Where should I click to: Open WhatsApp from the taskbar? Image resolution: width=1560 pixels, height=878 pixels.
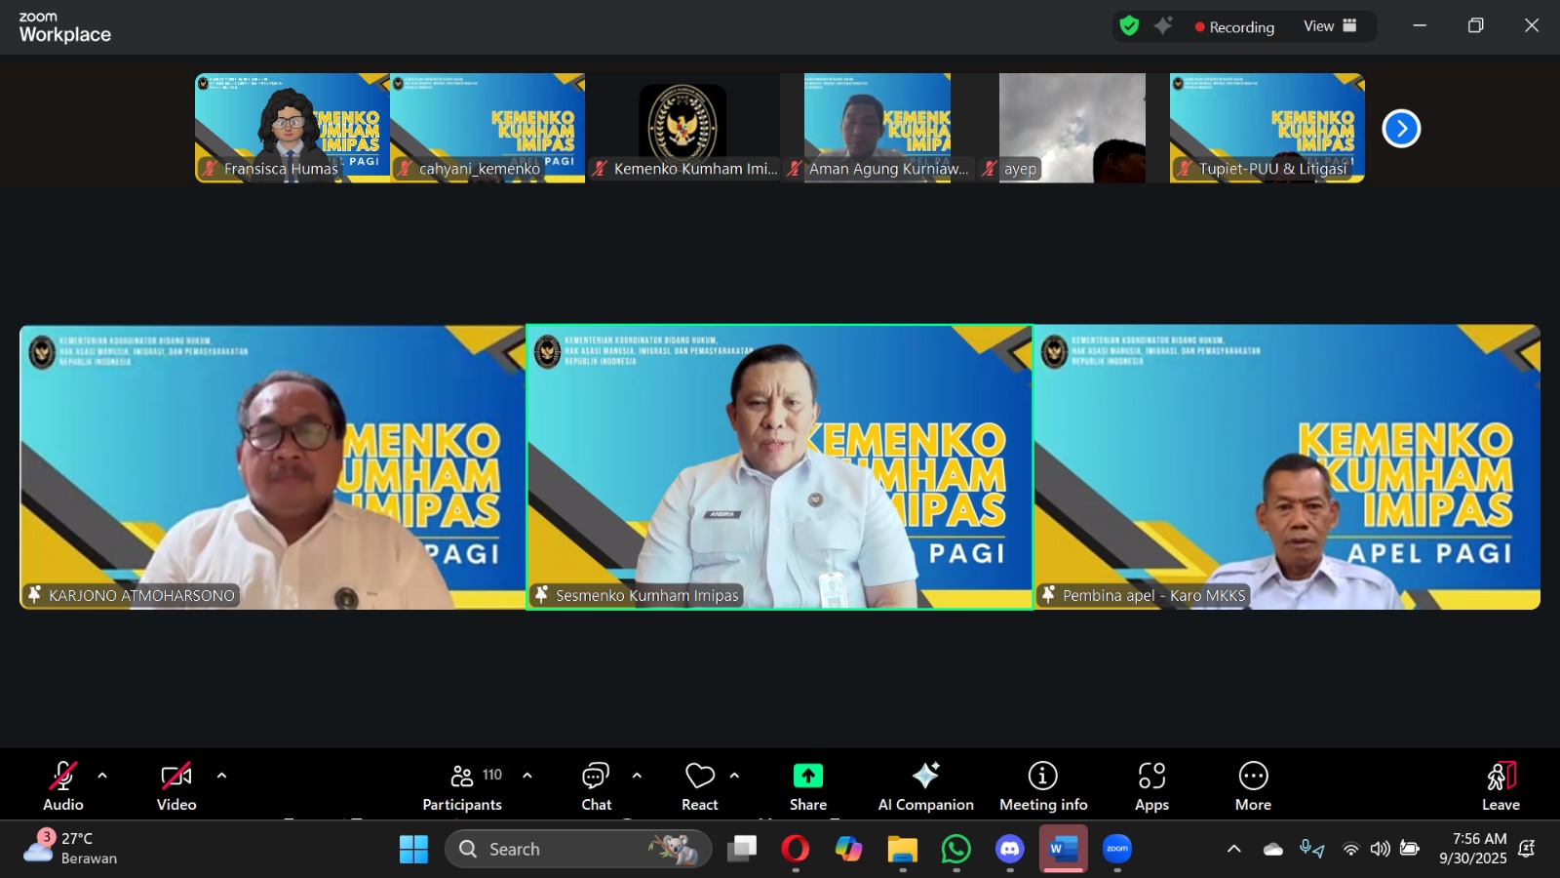coord(955,850)
